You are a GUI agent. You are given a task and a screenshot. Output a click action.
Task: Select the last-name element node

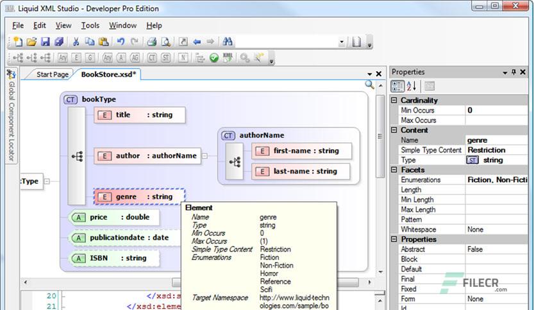point(301,172)
